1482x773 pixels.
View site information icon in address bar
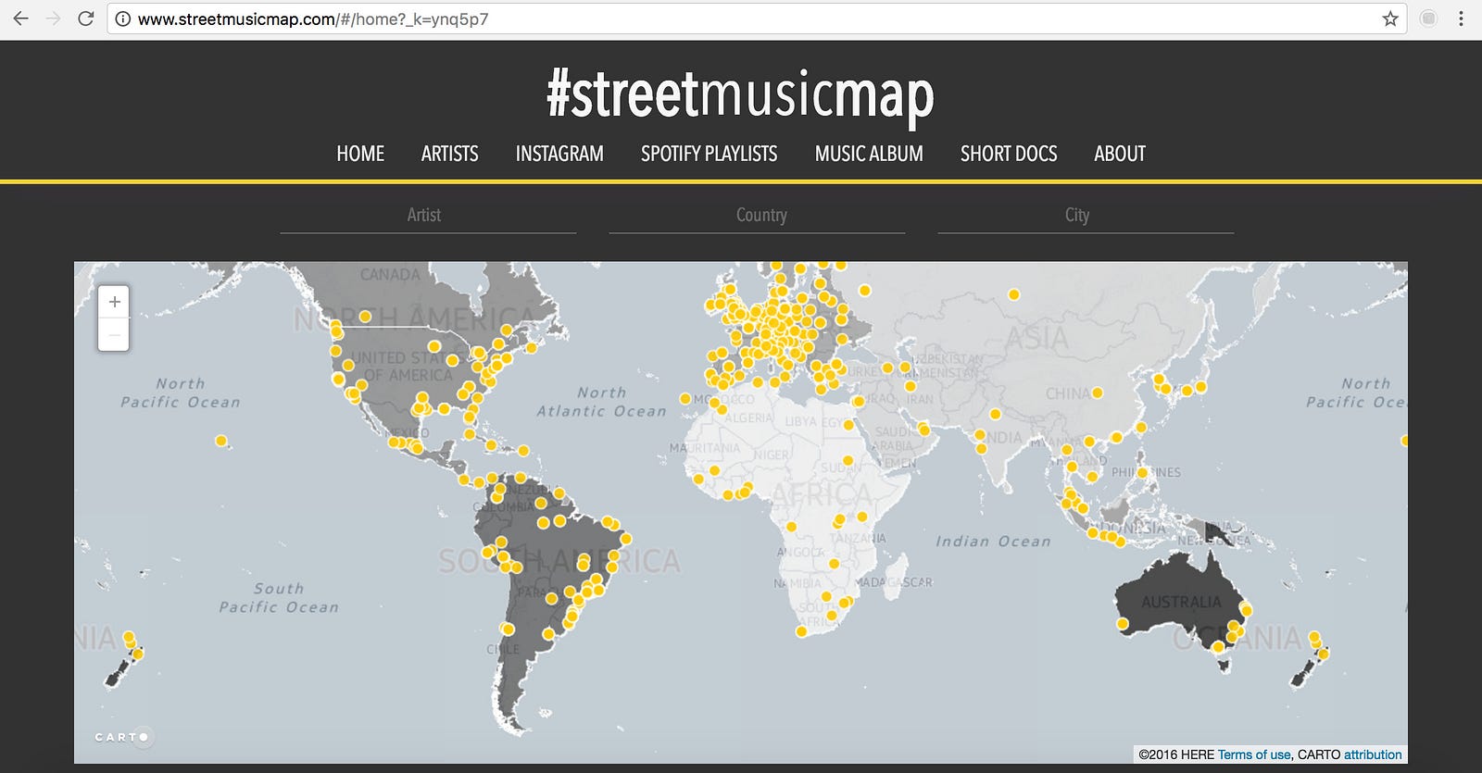(x=122, y=19)
